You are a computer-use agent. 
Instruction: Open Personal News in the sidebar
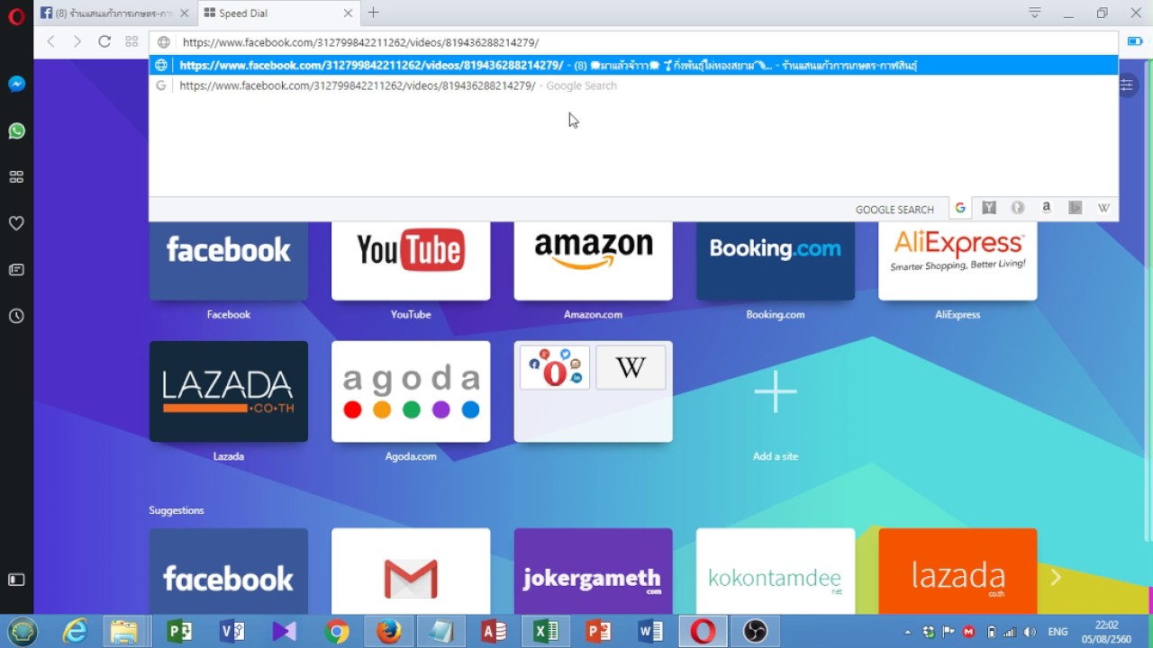(16, 270)
